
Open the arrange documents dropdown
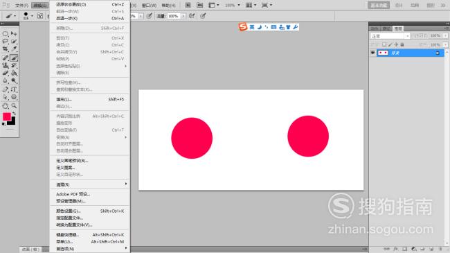point(251,5)
